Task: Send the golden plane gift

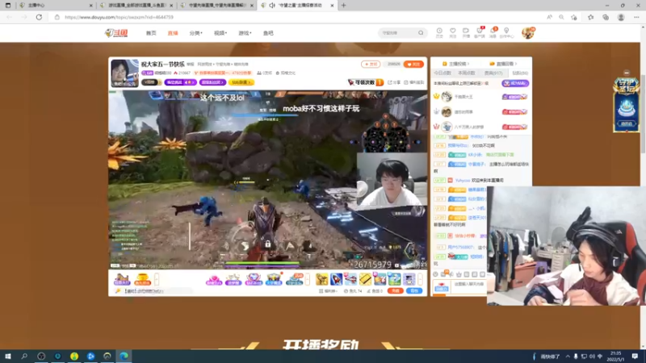Action: (321, 279)
